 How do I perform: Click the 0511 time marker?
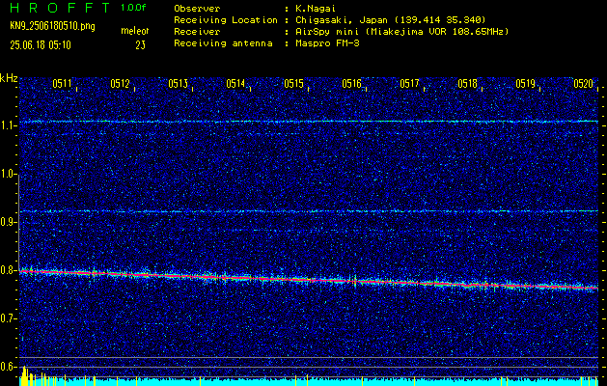coord(63,83)
